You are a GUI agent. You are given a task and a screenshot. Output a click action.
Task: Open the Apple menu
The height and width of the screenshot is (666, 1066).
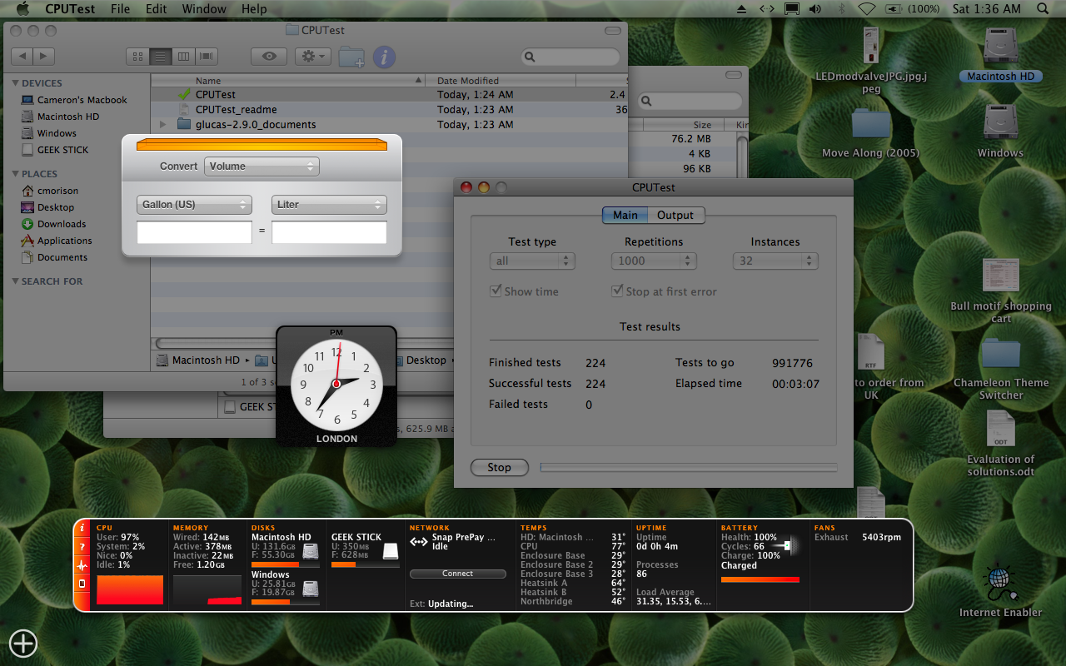(22, 9)
